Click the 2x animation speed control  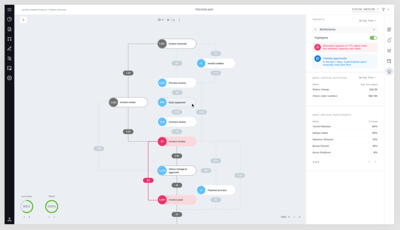tap(173, 20)
